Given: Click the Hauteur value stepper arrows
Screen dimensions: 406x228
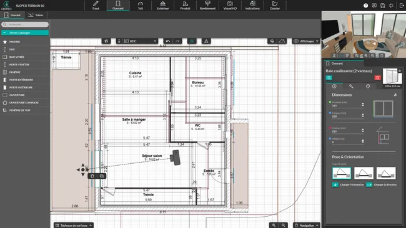Looking at the screenshot, I should 363,105.
